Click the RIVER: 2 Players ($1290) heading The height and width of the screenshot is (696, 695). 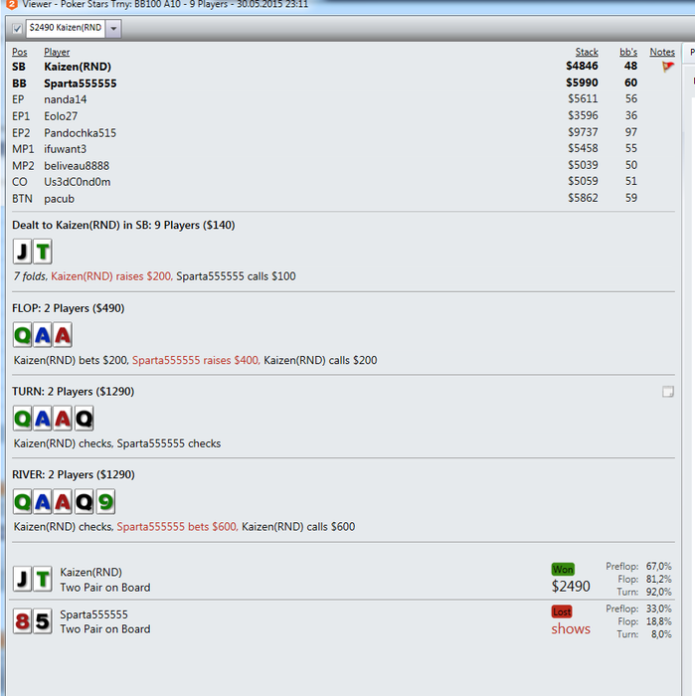(74, 475)
